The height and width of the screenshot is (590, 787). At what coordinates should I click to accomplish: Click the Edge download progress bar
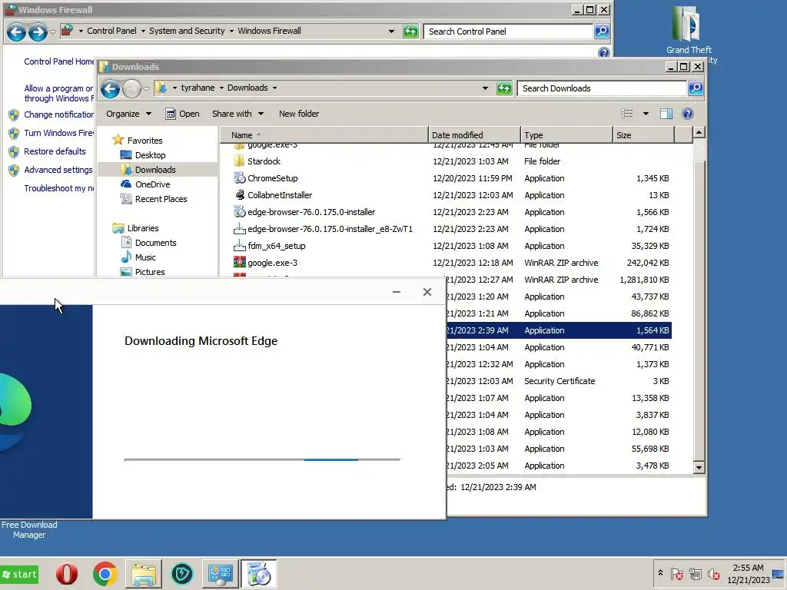coord(262,459)
